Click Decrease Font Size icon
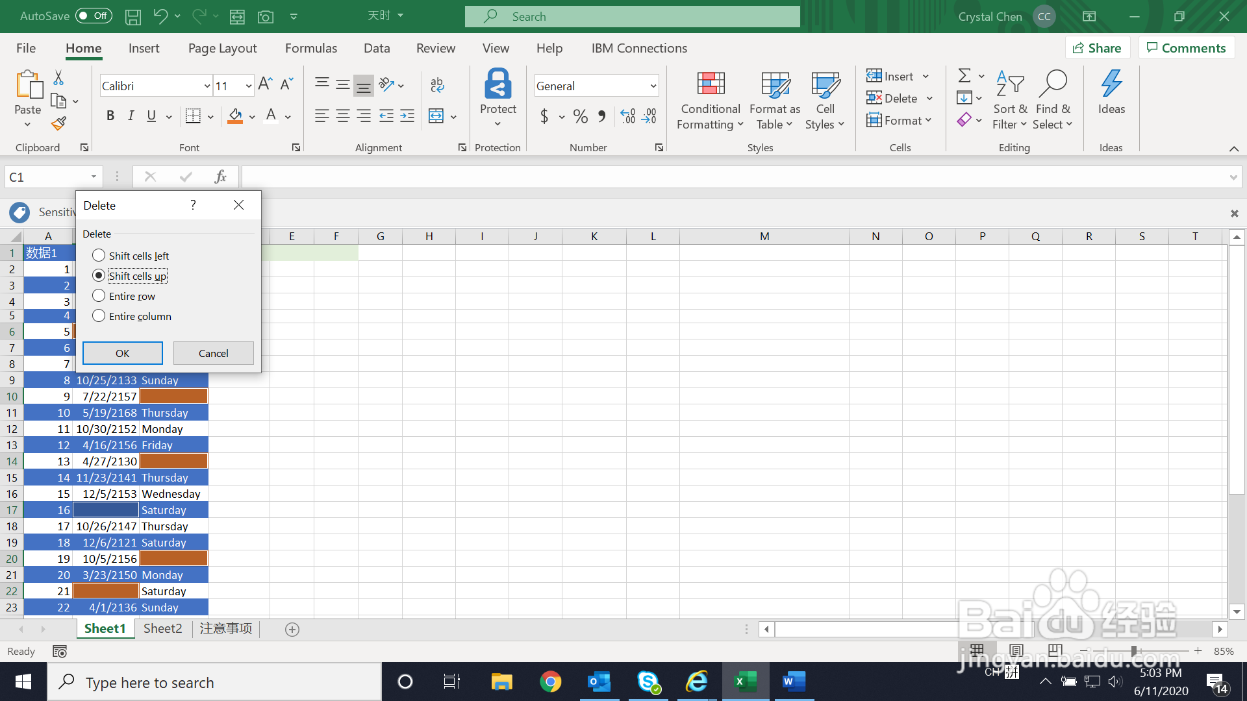 (x=286, y=84)
